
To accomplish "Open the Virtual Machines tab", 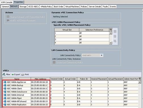I will pyautogui.click(x=72, y=7).
